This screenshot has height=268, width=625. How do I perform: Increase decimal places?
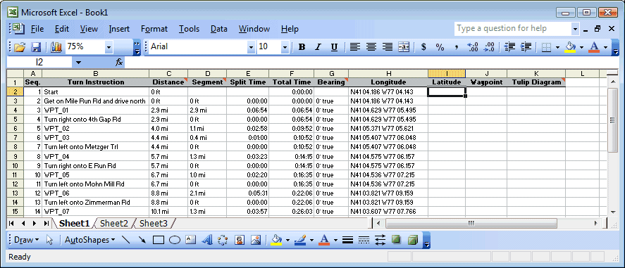tap(472, 47)
